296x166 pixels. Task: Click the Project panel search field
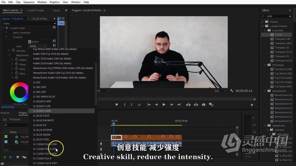[x=16, y=125]
